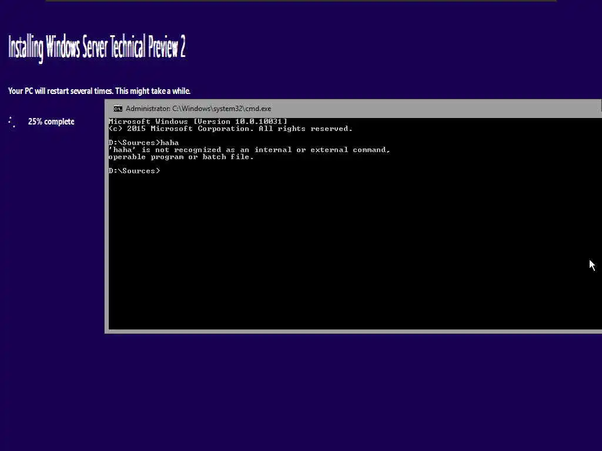Click the command prompt input line D:\Sources>
602x451 pixels.
pos(134,171)
